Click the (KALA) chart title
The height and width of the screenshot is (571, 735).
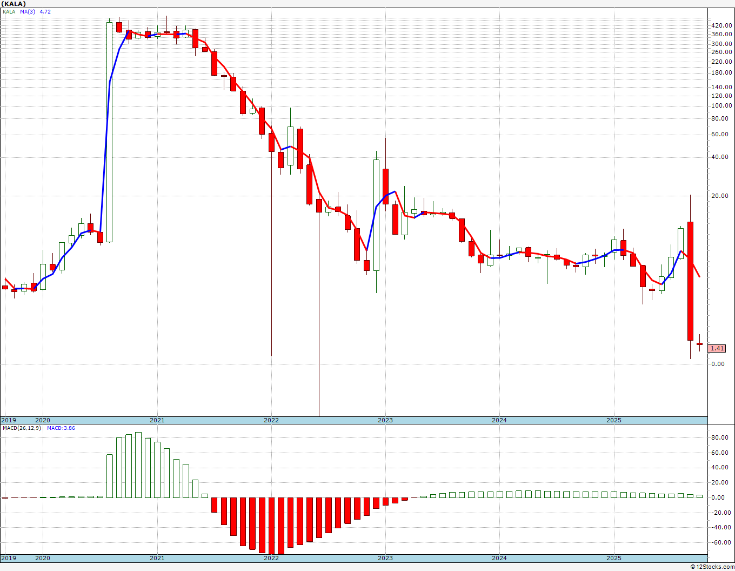pos(14,4)
